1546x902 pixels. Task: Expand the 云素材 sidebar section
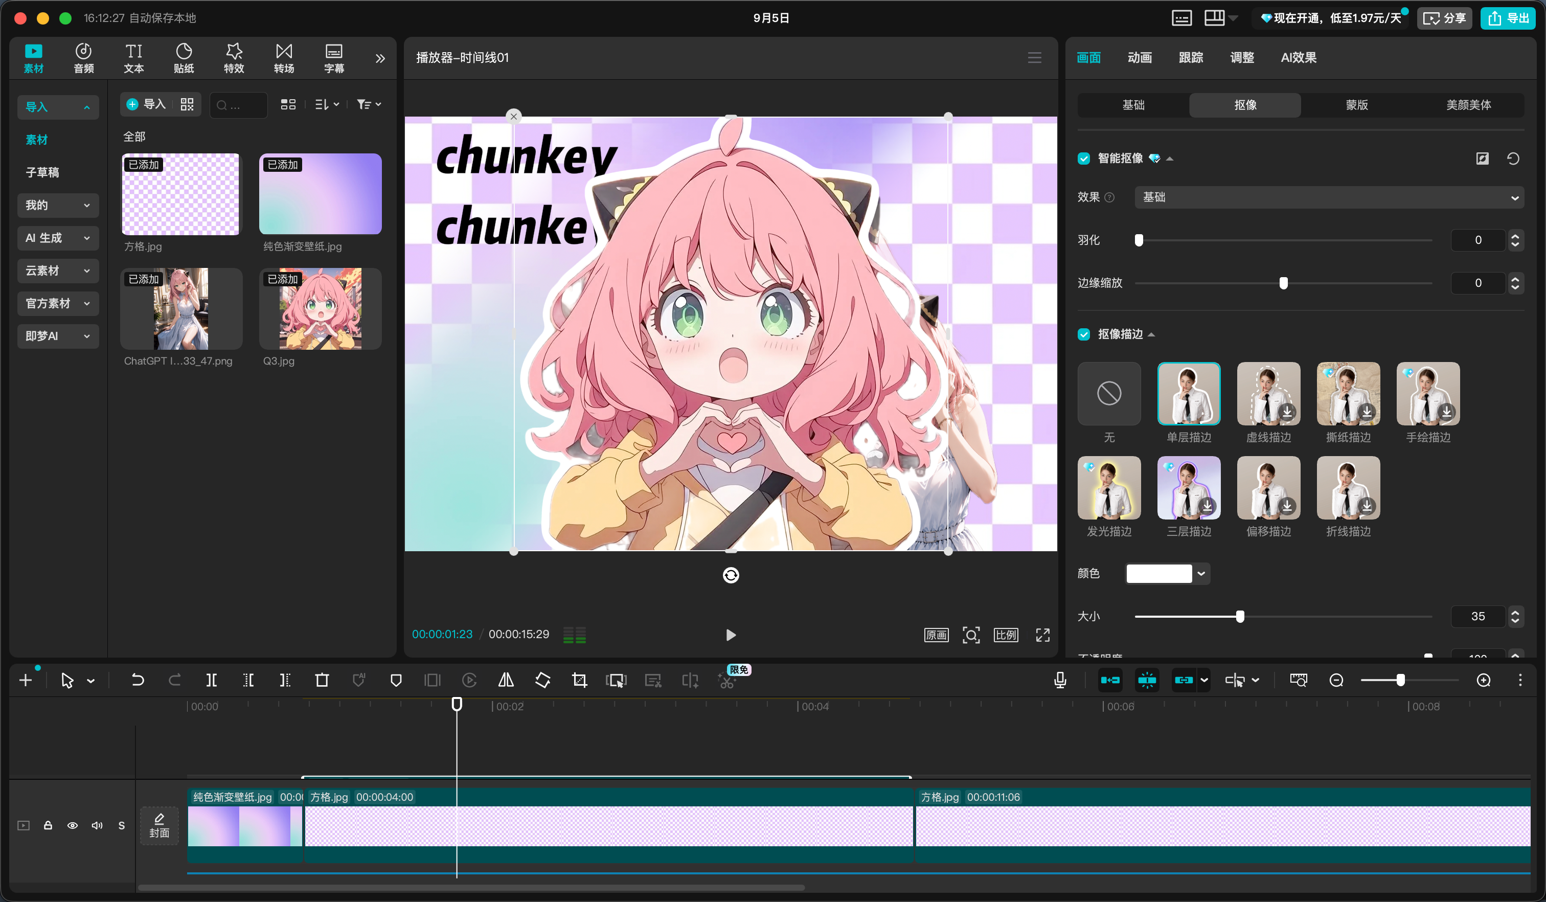58,270
